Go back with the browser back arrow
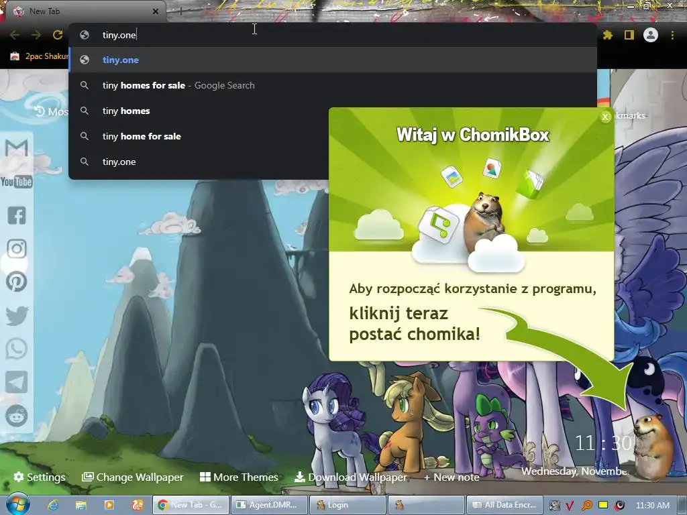The height and width of the screenshot is (515, 687). click(15, 35)
